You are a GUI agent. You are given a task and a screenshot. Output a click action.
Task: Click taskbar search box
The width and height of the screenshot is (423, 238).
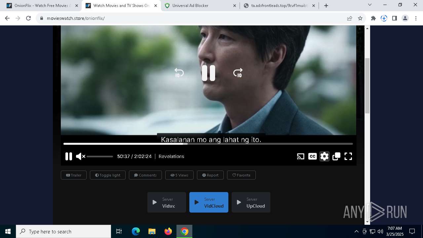coord(63,231)
